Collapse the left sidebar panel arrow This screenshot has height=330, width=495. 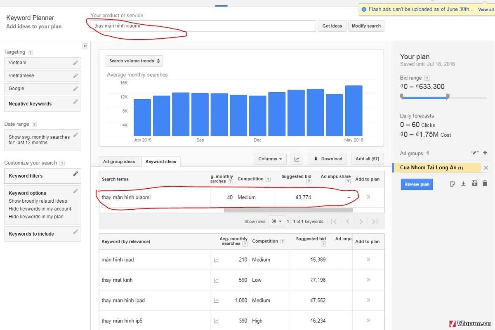[85, 46]
